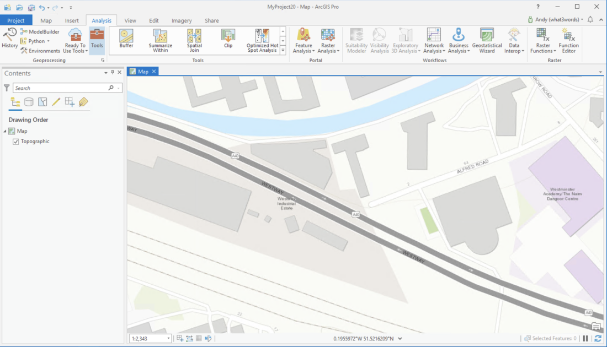
Task: Pause map drawing
Action: coord(585,339)
